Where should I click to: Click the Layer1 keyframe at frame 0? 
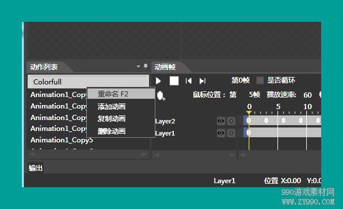(249, 133)
